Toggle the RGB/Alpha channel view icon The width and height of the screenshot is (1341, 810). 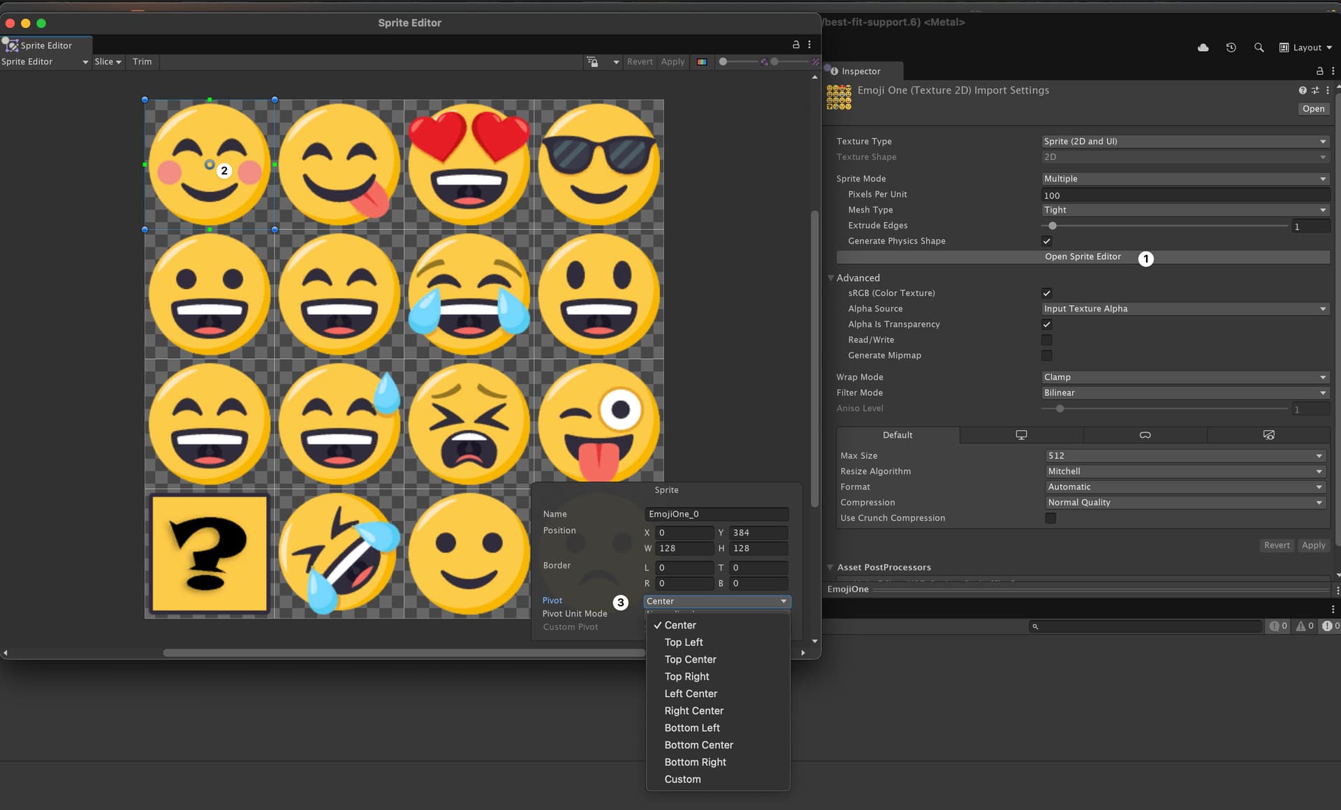coord(701,61)
